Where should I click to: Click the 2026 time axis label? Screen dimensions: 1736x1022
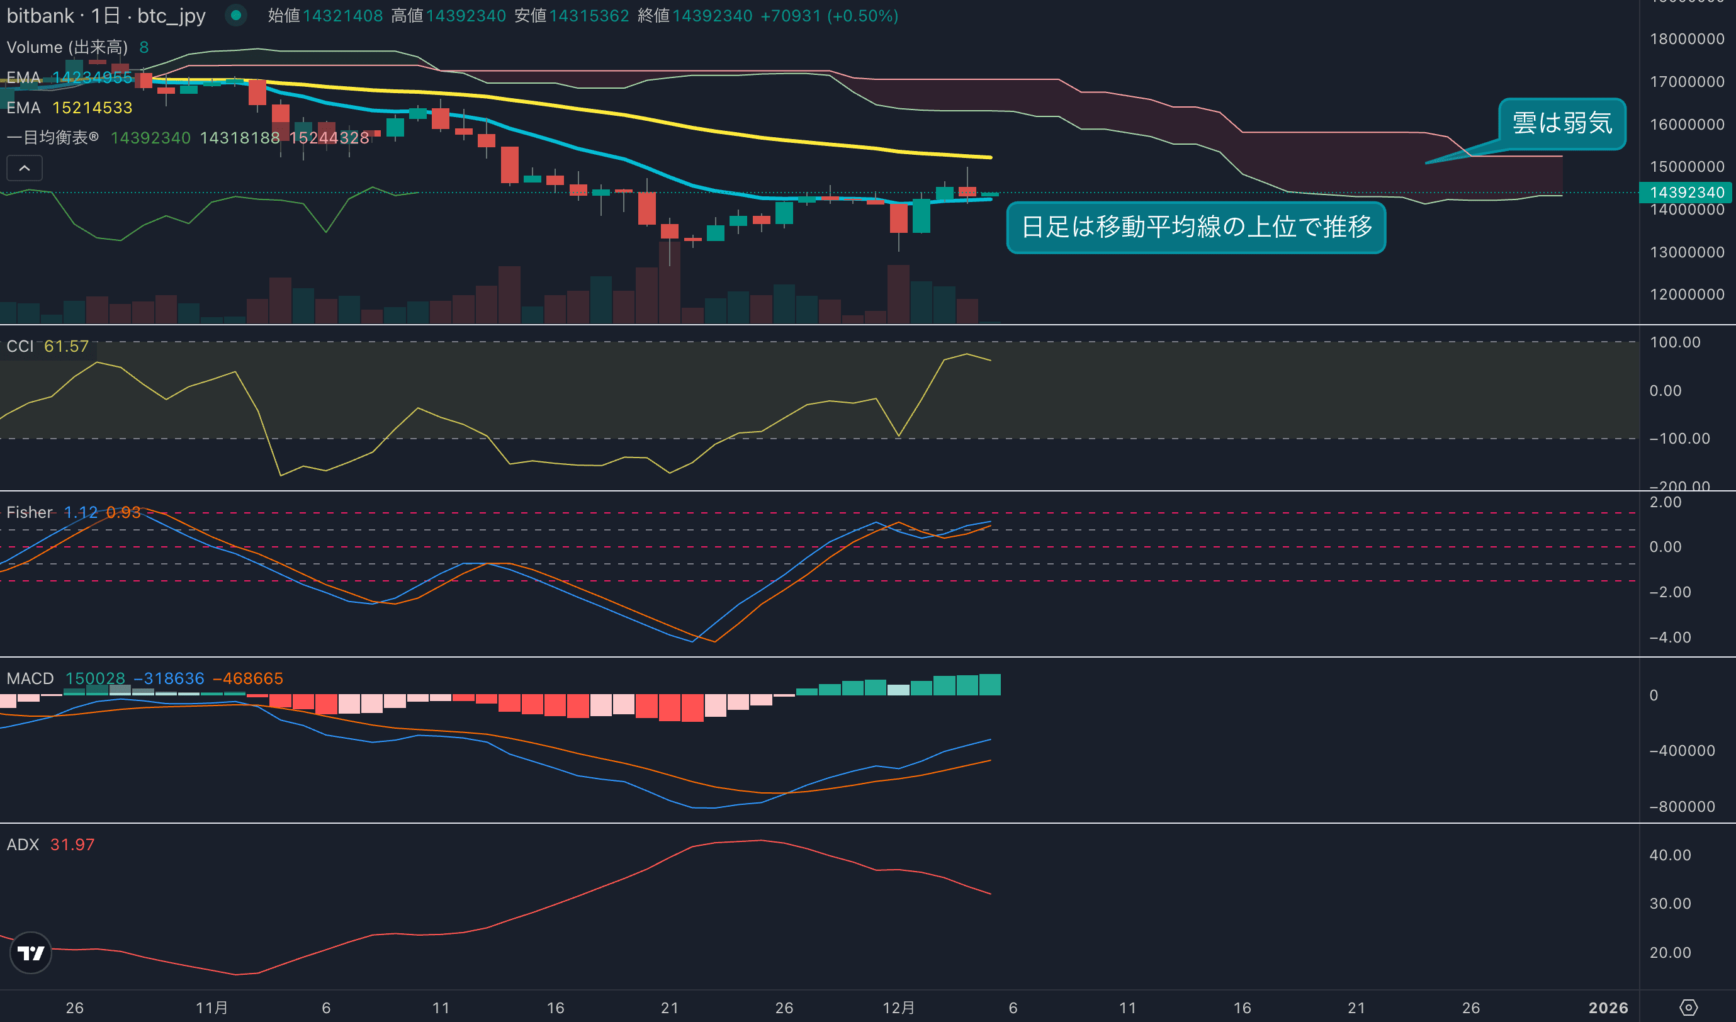coord(1608,1008)
